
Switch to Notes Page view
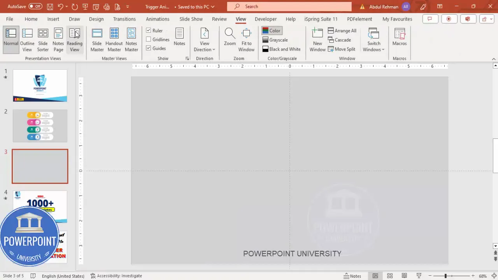(x=58, y=40)
